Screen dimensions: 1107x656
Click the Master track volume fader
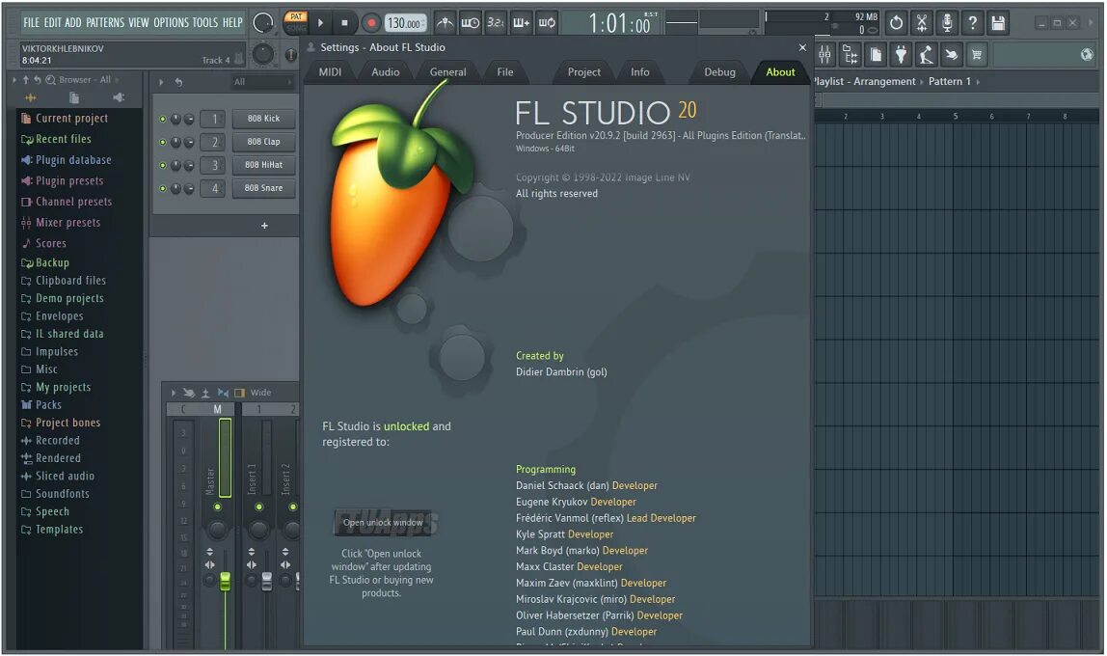coord(226,581)
